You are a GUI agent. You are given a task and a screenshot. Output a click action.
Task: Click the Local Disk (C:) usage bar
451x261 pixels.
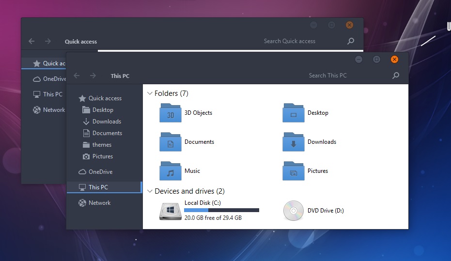[221, 210]
